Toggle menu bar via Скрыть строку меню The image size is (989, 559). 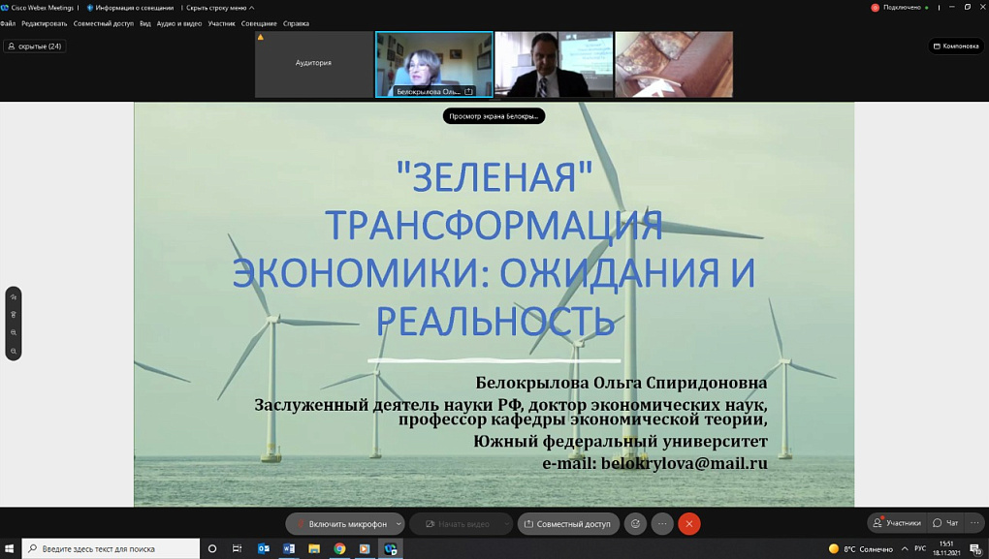219,8
